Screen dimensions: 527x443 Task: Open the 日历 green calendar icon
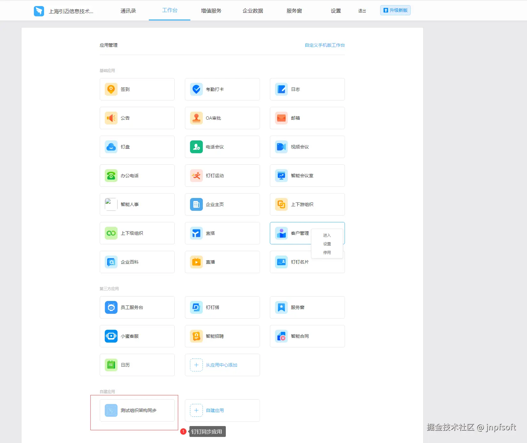[x=111, y=365]
